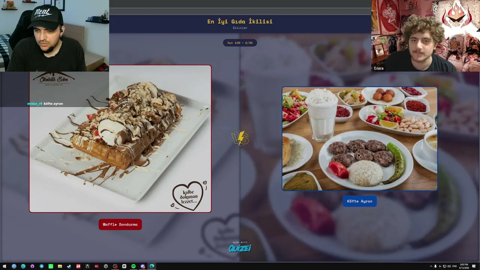
Task: Click the 'İkililer' subtitle text
Action: 240,28
